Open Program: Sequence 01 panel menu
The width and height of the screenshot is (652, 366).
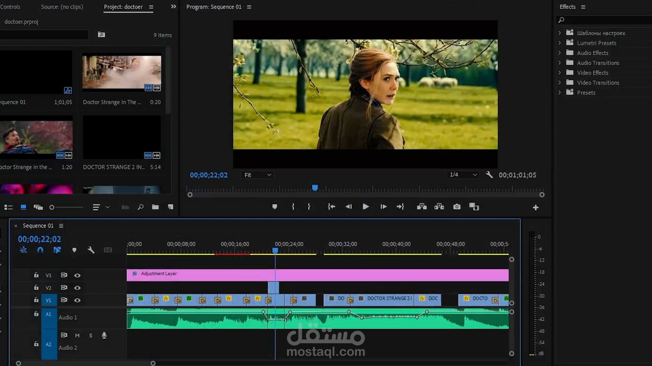[x=249, y=7]
